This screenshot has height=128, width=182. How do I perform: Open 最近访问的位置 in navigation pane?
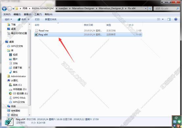click(19, 33)
